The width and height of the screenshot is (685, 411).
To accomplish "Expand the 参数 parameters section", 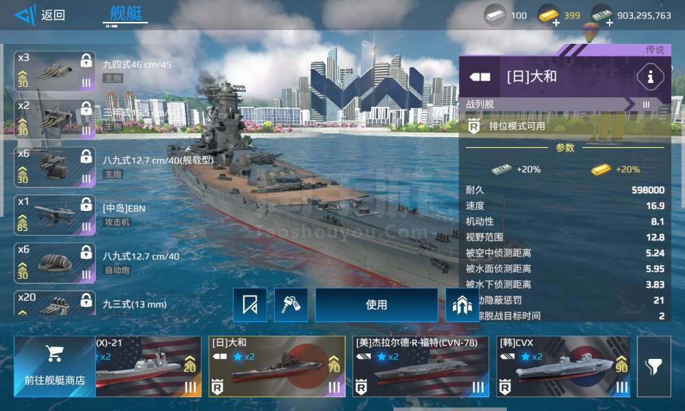I will pyautogui.click(x=565, y=148).
